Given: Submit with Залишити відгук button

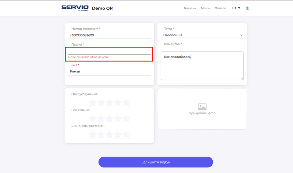Looking at the screenshot, I should tap(156, 162).
